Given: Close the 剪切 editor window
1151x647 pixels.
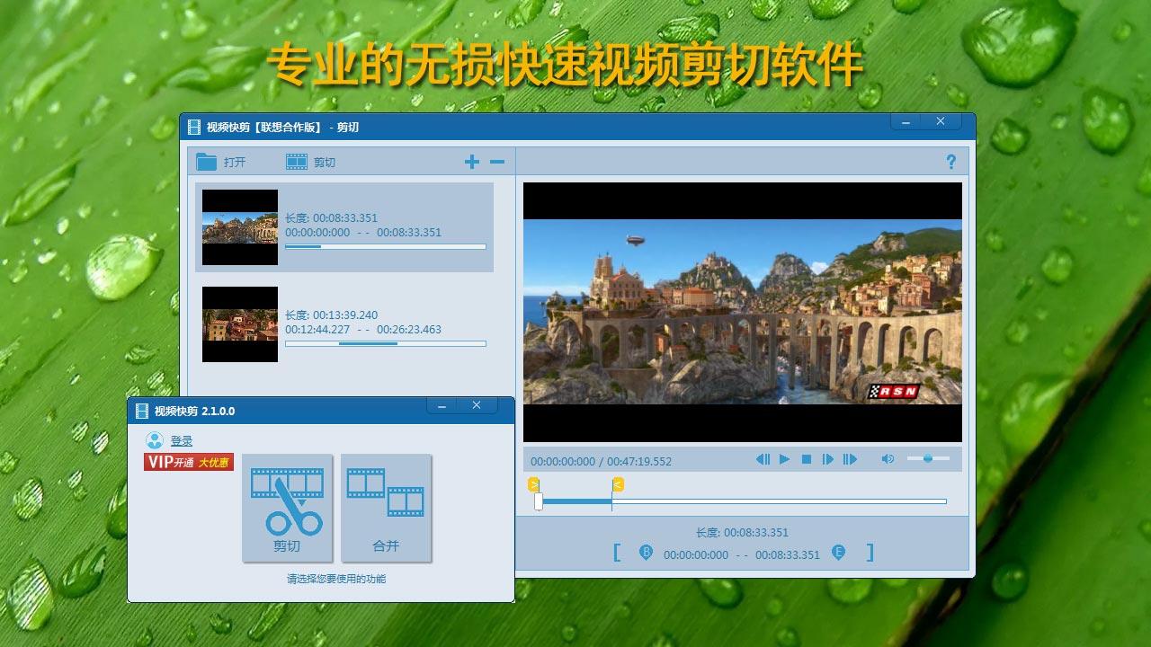Looking at the screenshot, I should point(941,122).
